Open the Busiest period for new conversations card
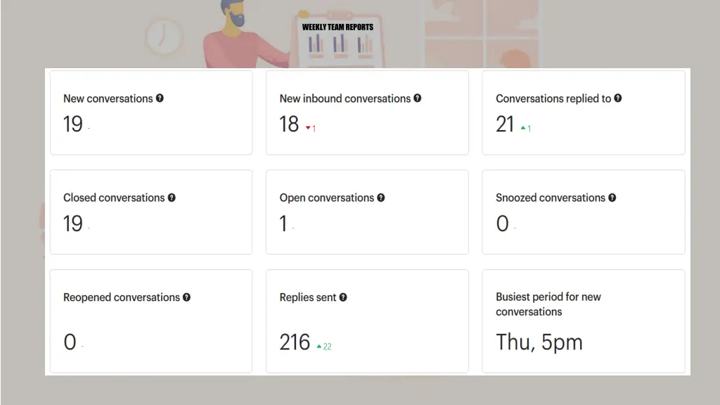720x405 pixels. (x=583, y=321)
